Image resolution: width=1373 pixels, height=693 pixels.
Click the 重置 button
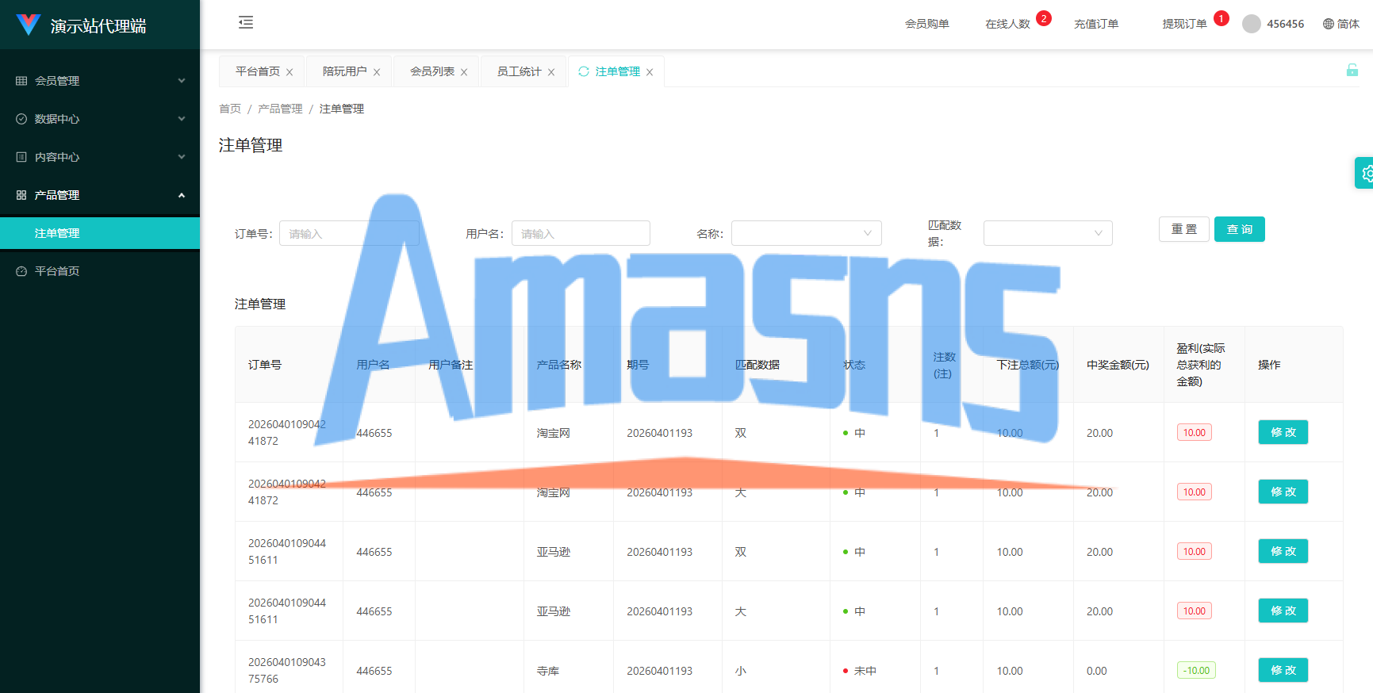tap(1184, 229)
